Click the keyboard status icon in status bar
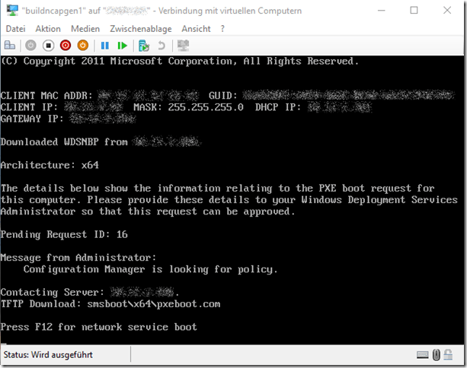The image size is (467, 368). click(x=422, y=355)
